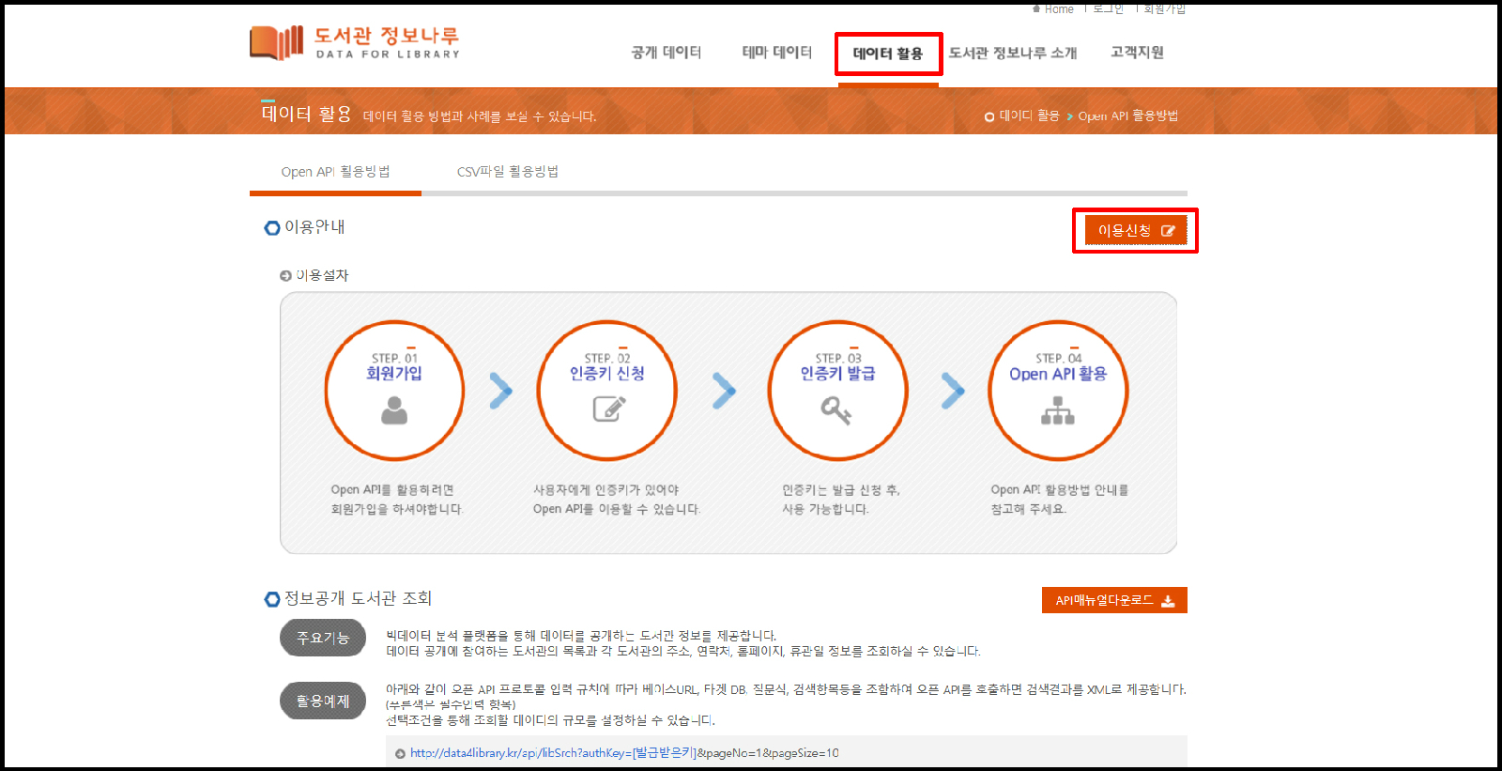Open the 공개 데이터 menu
Image resolution: width=1502 pixels, height=771 pixels.
tap(666, 53)
